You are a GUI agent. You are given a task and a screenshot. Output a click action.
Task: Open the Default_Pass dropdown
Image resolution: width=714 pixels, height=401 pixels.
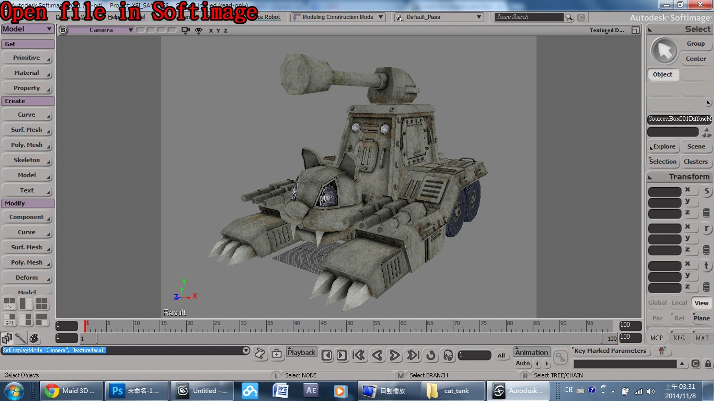439,17
